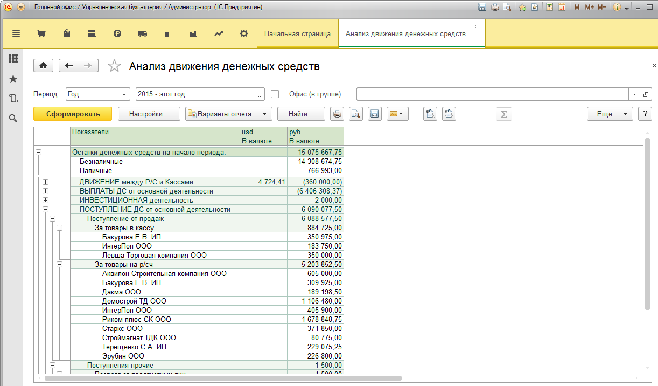
Task: Open Настройки... report settings
Action: pos(149,114)
